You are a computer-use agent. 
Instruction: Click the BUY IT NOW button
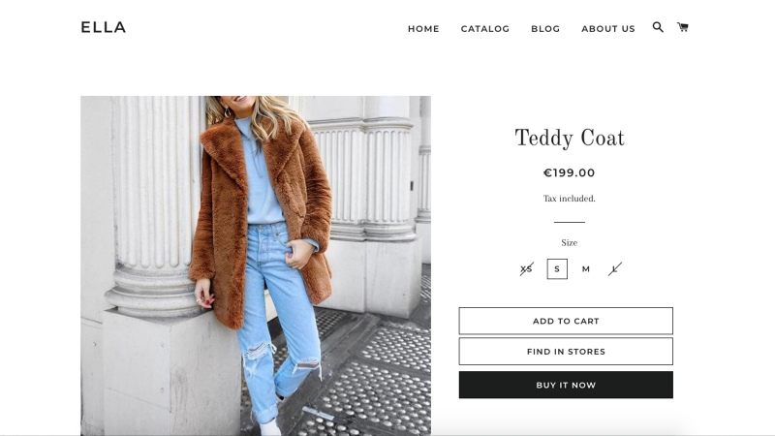566,385
